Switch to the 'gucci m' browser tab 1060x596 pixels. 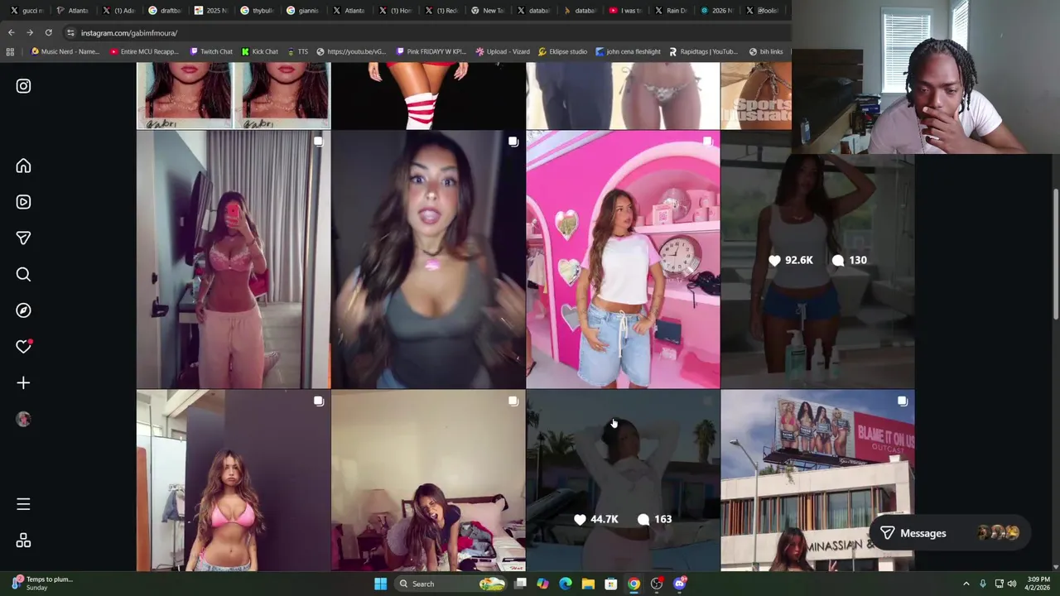click(27, 11)
